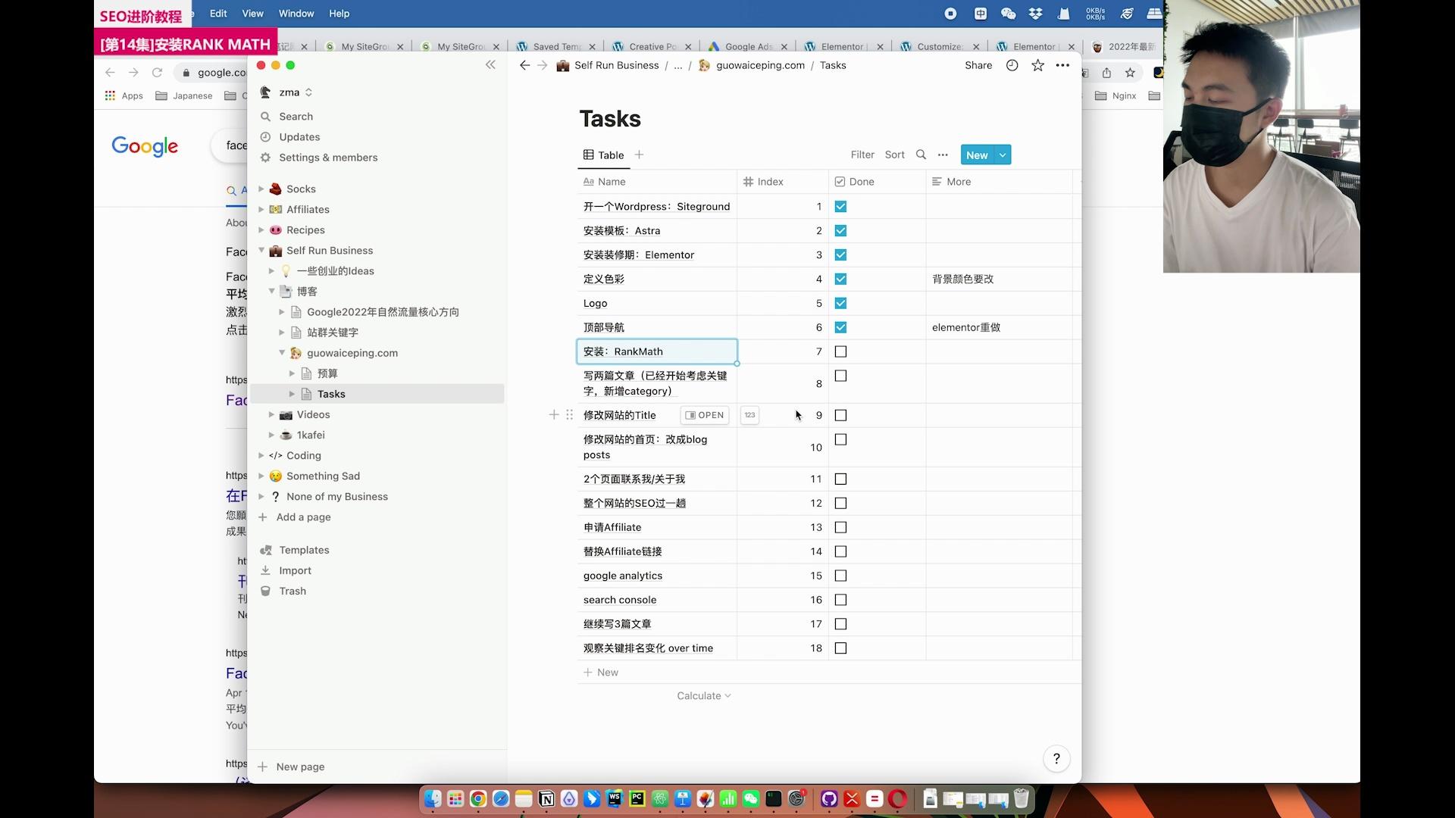Click the blue New button
The image size is (1455, 818).
point(977,155)
